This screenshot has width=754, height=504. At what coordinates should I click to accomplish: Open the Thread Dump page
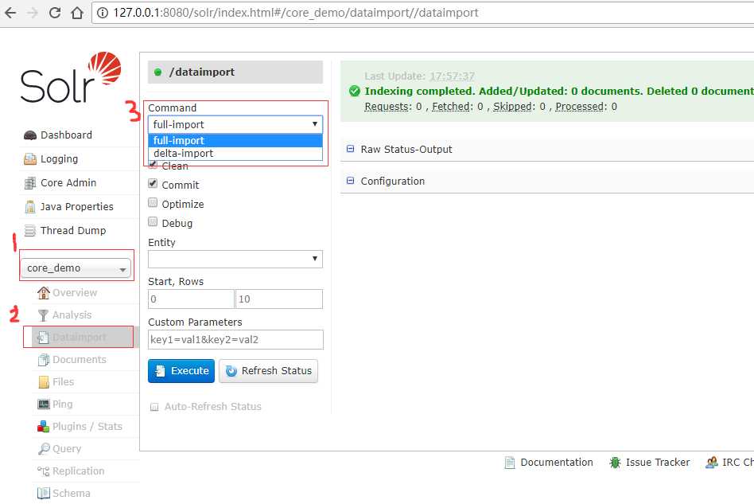point(73,231)
